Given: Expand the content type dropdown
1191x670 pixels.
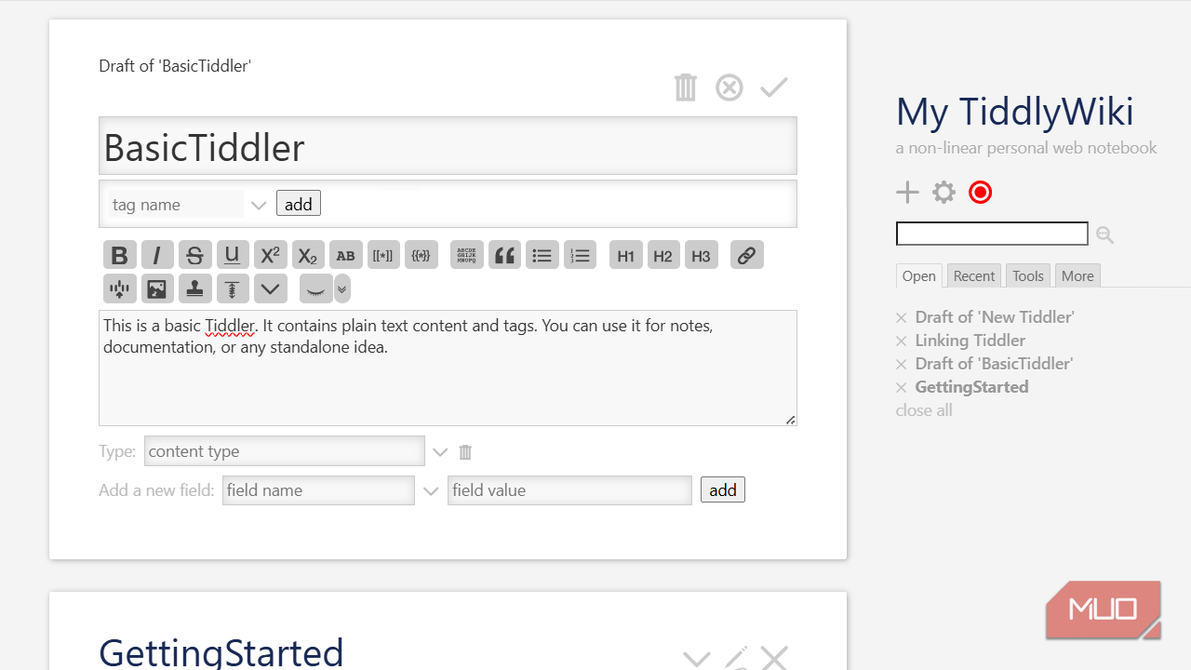Looking at the screenshot, I should point(440,451).
